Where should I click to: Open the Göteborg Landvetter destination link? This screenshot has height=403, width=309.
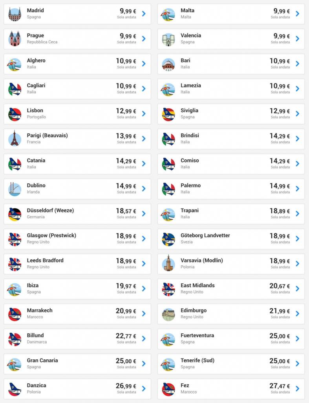tap(205, 235)
